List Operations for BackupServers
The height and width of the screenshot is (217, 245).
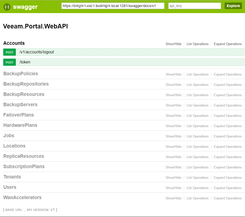(197, 105)
